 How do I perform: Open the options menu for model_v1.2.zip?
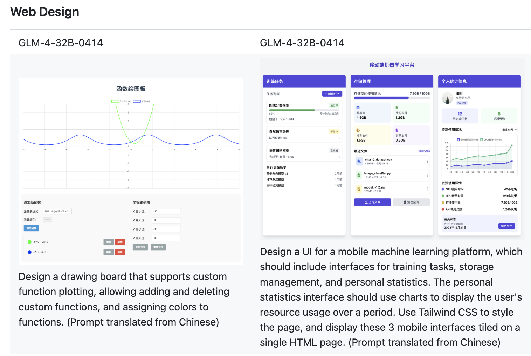tap(428, 189)
